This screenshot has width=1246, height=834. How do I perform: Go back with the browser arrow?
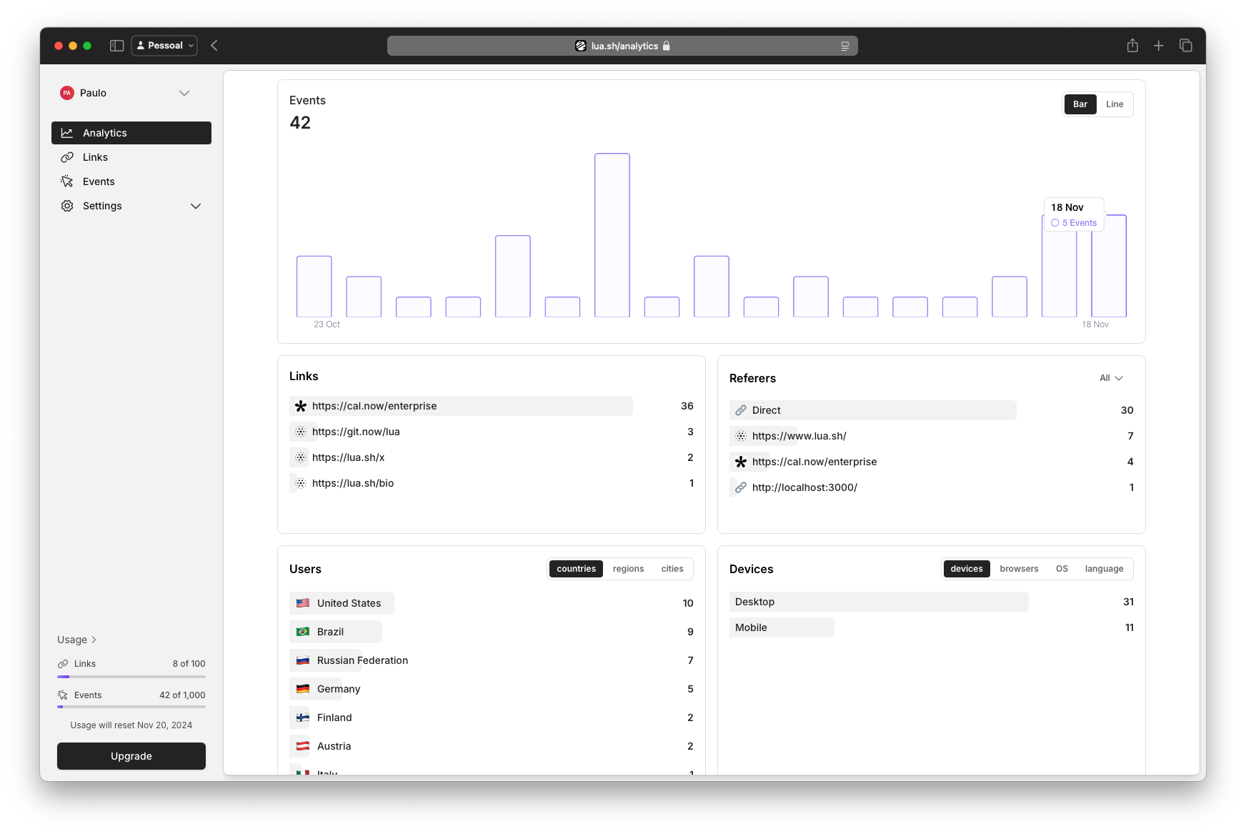tap(214, 46)
